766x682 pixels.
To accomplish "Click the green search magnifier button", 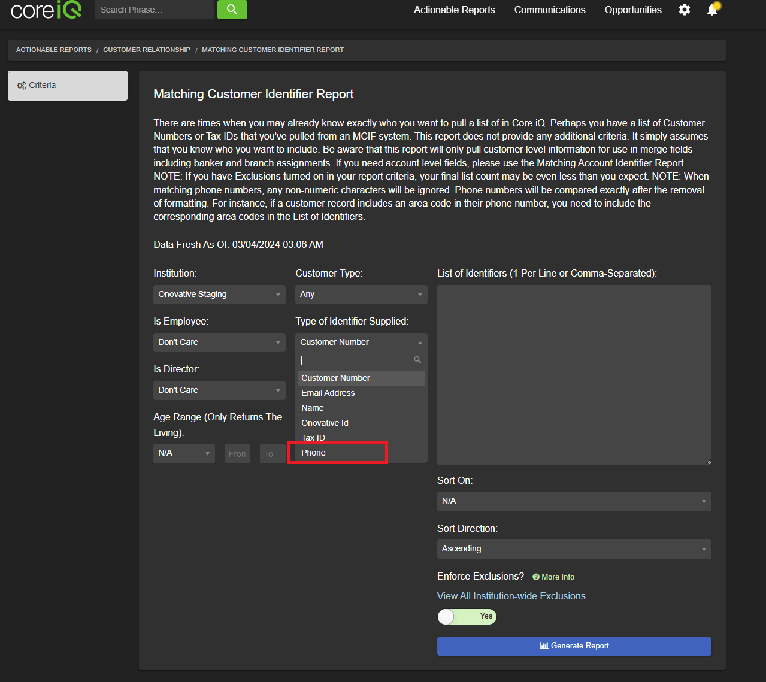I will (232, 10).
